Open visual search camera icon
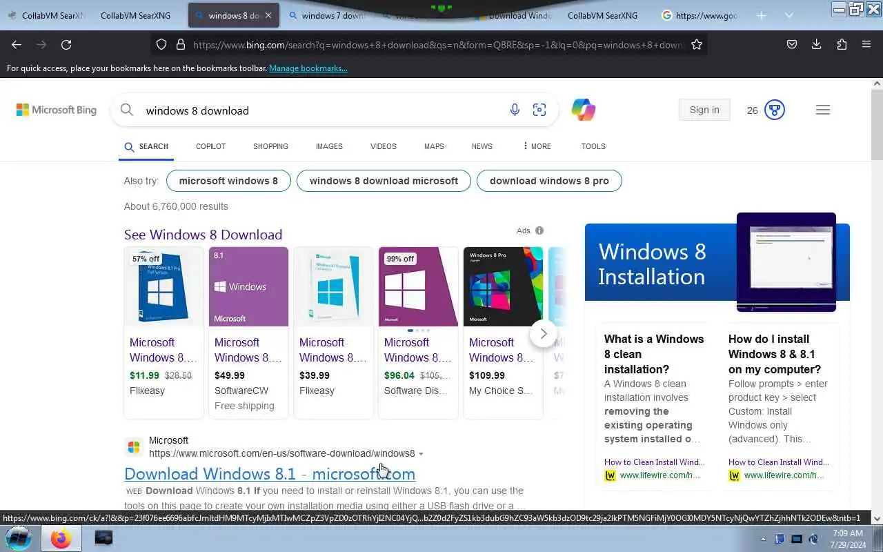 point(539,110)
